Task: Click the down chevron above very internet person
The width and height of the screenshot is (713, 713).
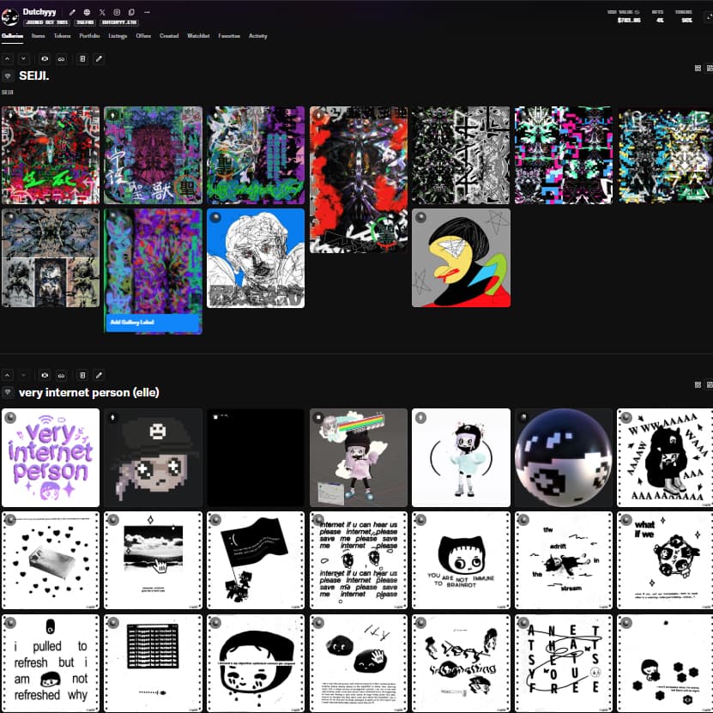Action: pos(24,375)
